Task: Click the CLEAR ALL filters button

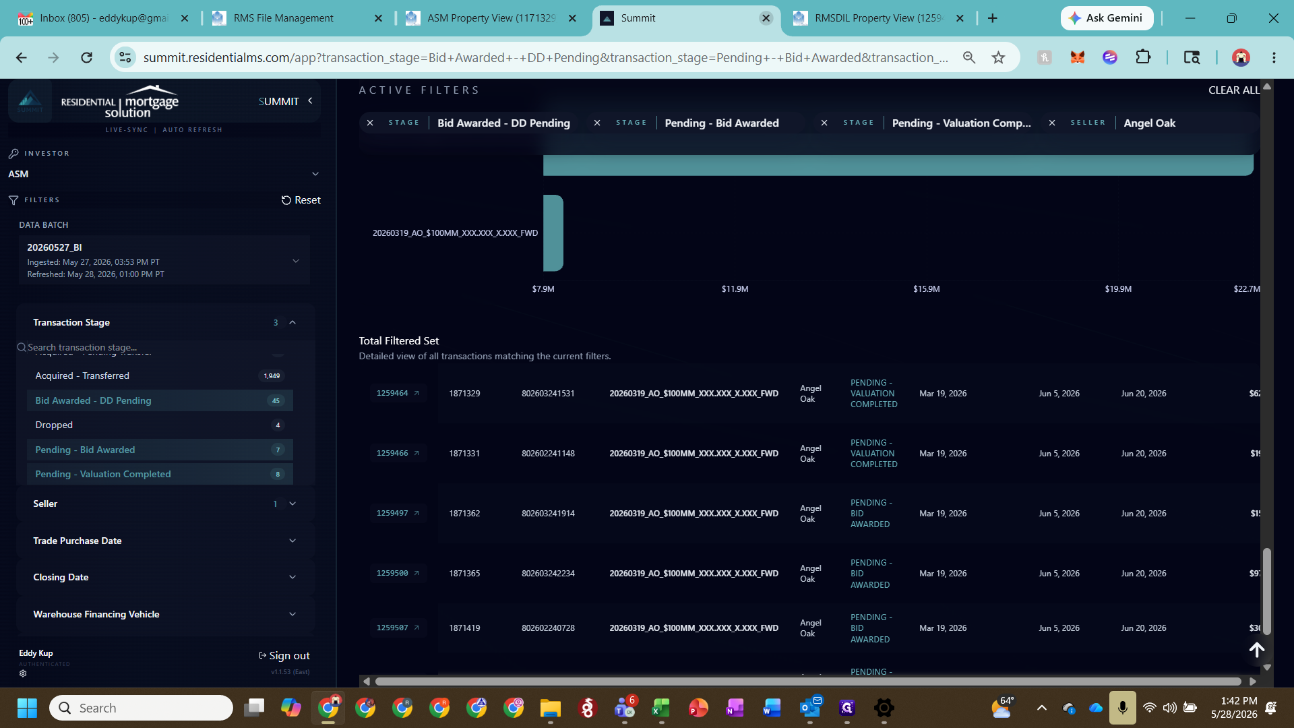Action: [x=1233, y=90]
